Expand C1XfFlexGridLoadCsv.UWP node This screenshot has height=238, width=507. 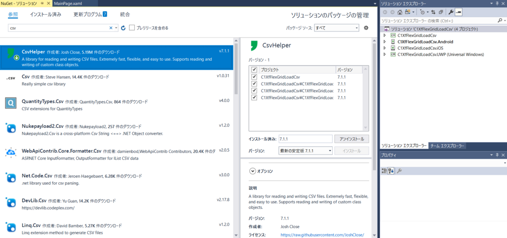point(384,54)
